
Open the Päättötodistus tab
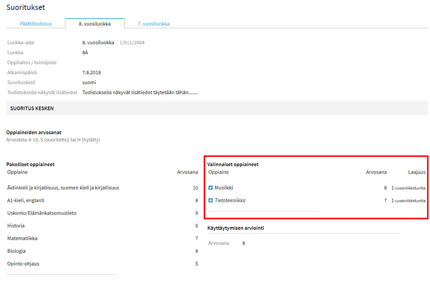pyautogui.click(x=36, y=24)
